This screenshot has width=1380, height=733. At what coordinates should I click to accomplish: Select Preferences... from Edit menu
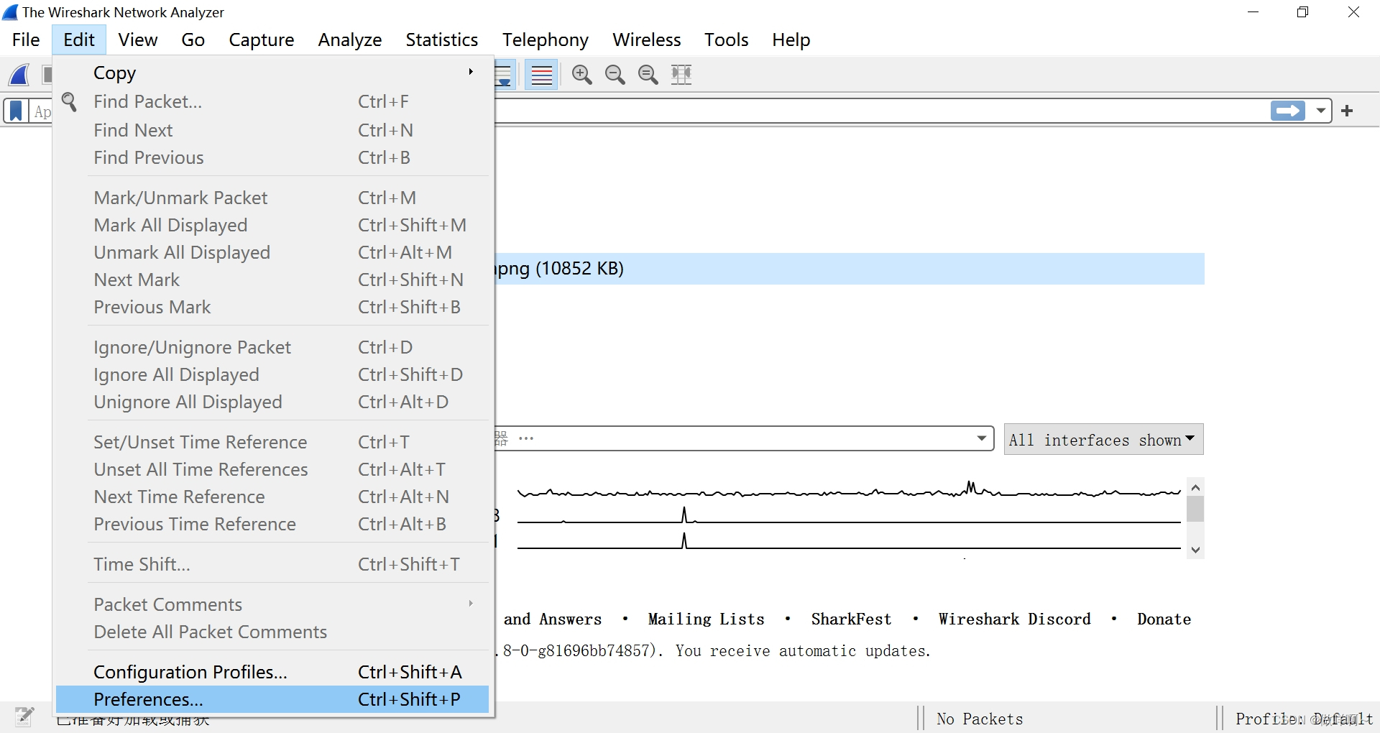pyautogui.click(x=272, y=699)
